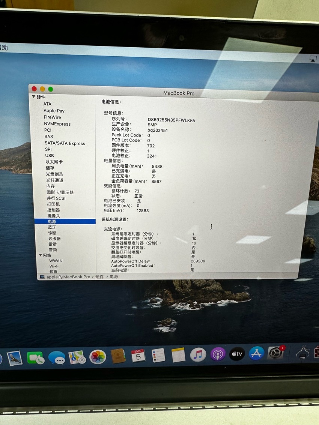Viewport: 319px width, 425px height.
Task: Select 控制器 in the hardware list
Action: pyautogui.click(x=53, y=210)
